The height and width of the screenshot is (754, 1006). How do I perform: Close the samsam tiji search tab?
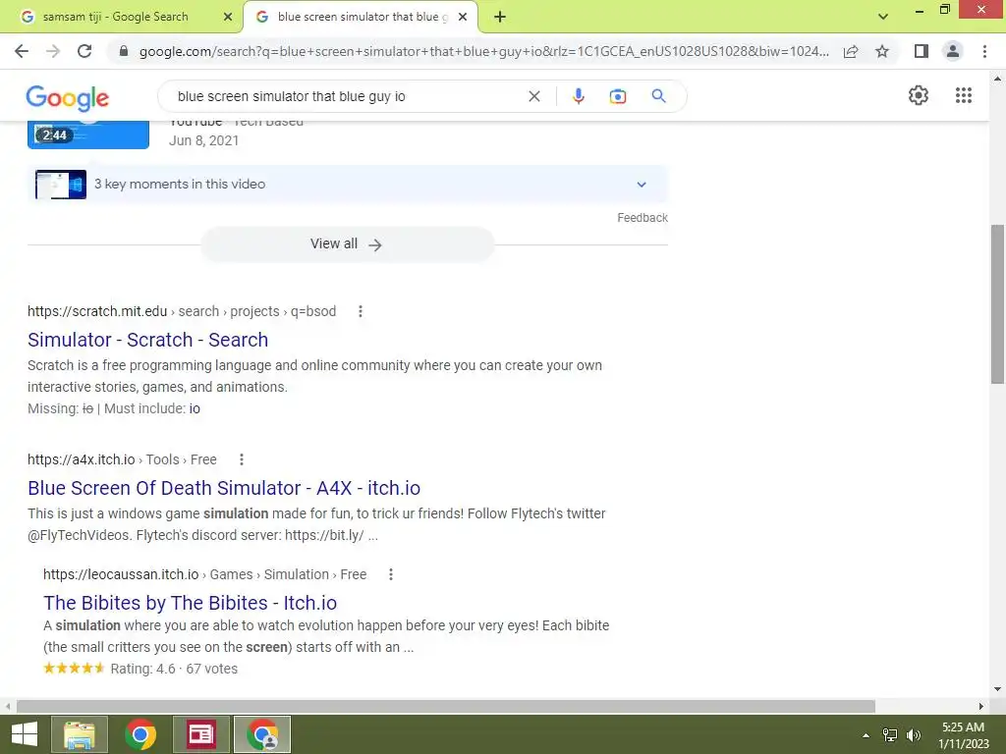228,18
